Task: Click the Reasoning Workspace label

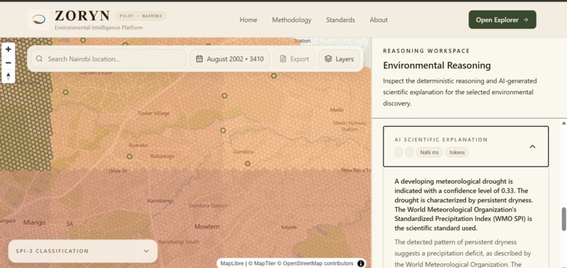Action: [x=426, y=51]
